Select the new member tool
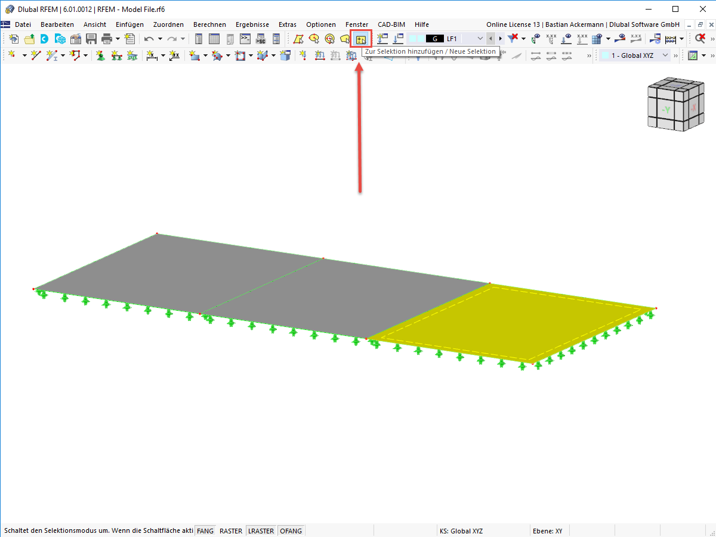 coord(52,55)
